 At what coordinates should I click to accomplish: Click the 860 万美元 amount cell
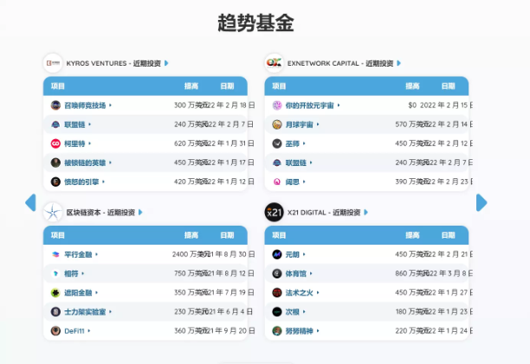411,273
